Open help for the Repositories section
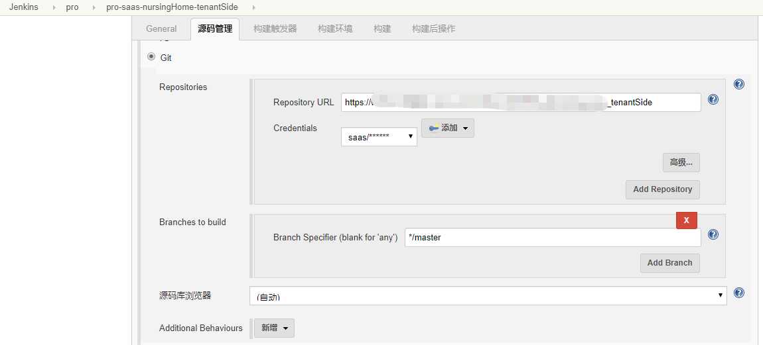 point(738,84)
